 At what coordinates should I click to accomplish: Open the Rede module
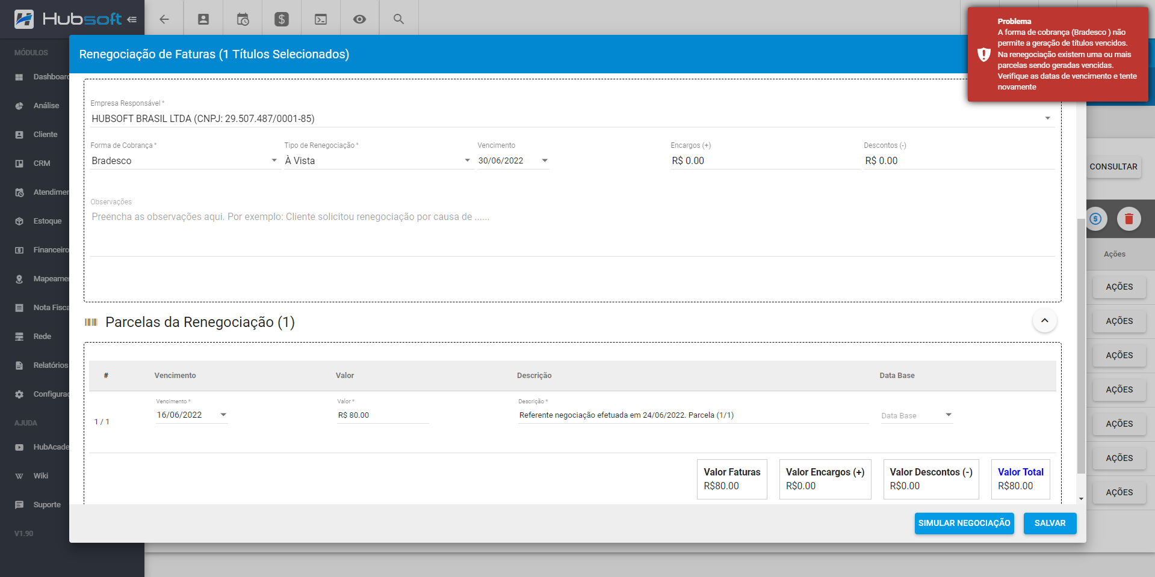42,337
